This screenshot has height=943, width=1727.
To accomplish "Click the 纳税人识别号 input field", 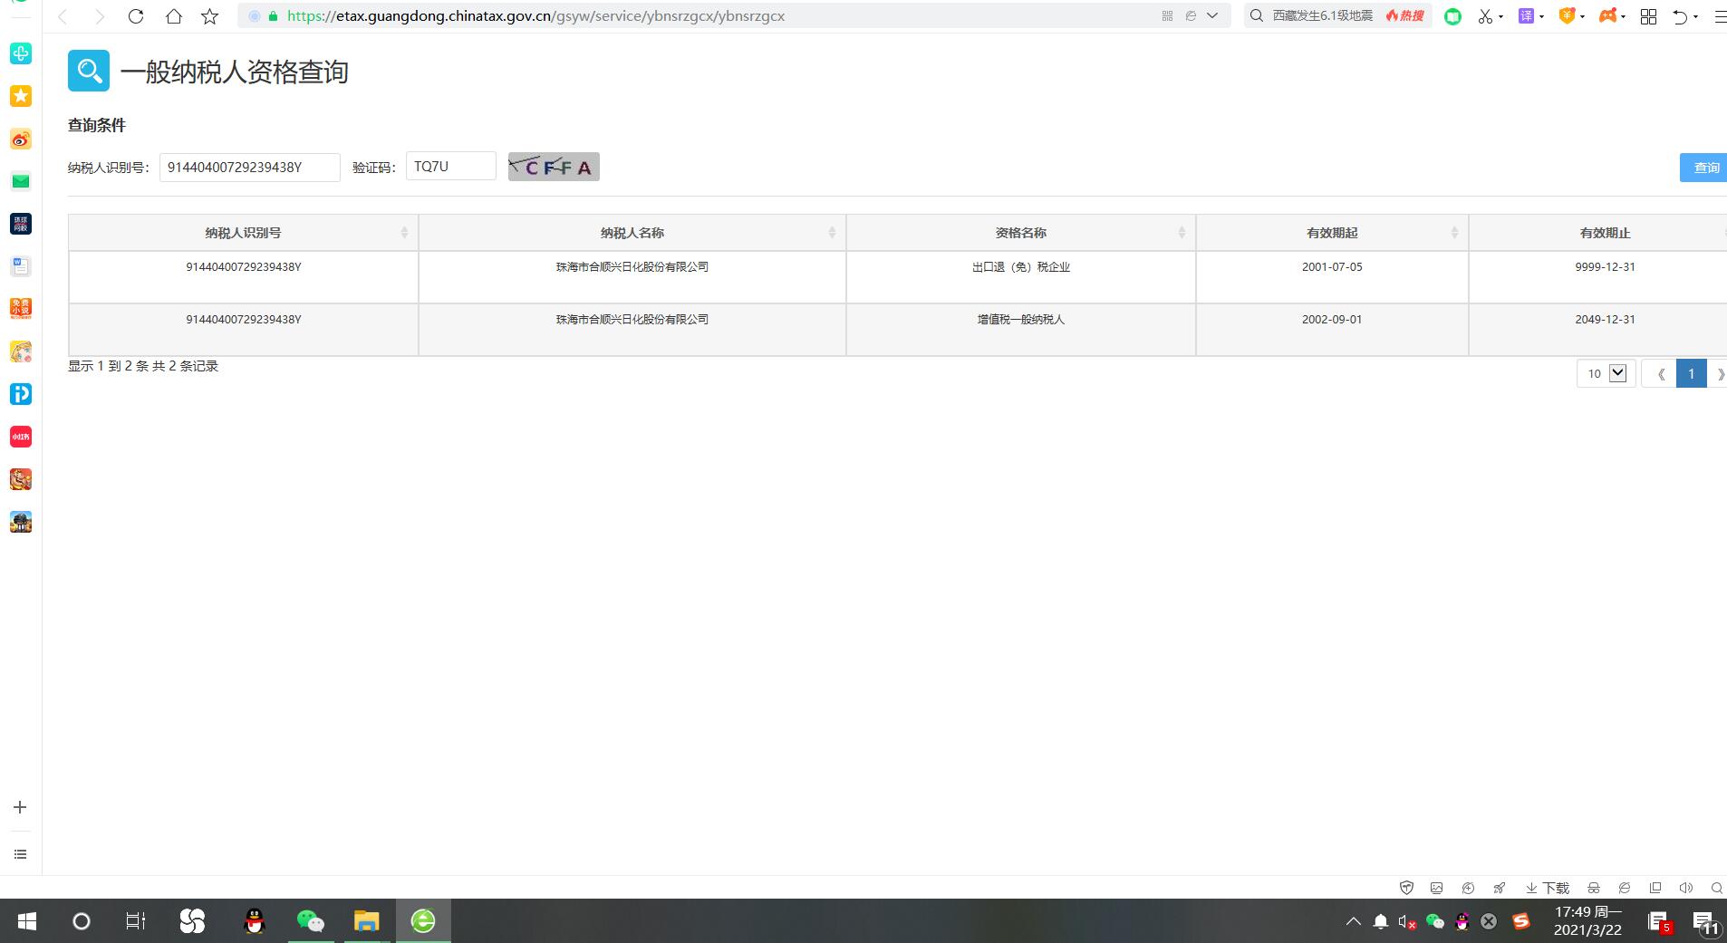I will coord(249,168).
